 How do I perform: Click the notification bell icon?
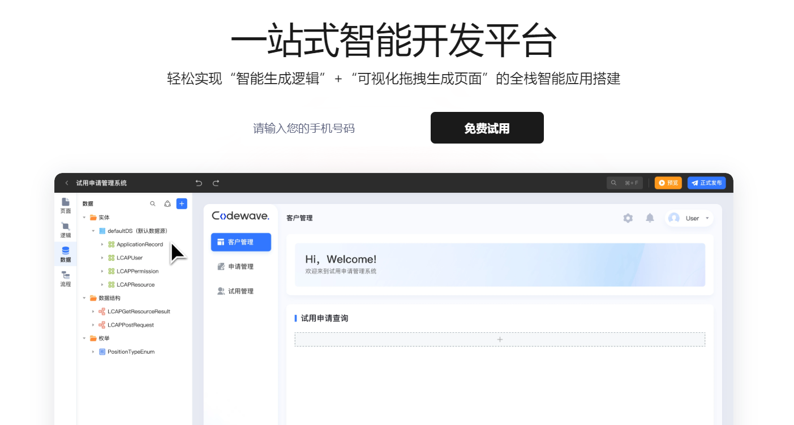(650, 218)
